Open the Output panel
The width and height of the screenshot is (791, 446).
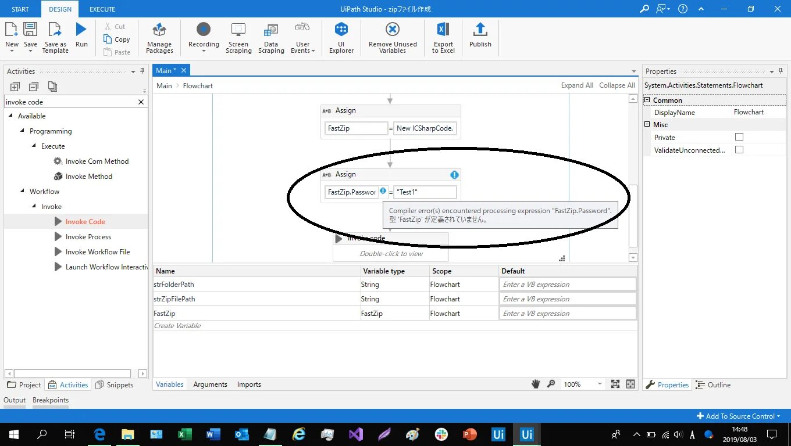click(x=15, y=400)
